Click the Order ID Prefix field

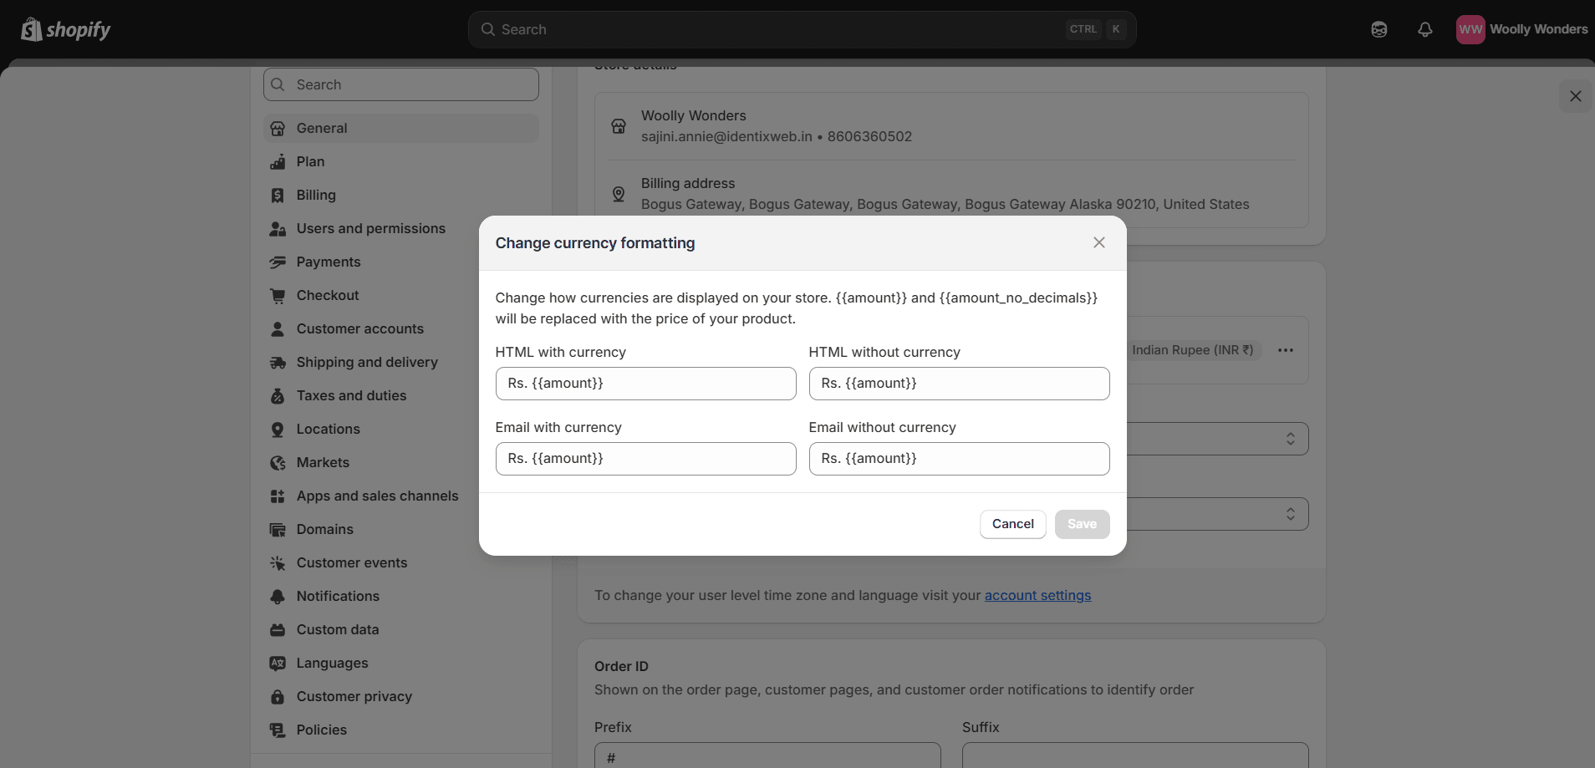point(767,755)
